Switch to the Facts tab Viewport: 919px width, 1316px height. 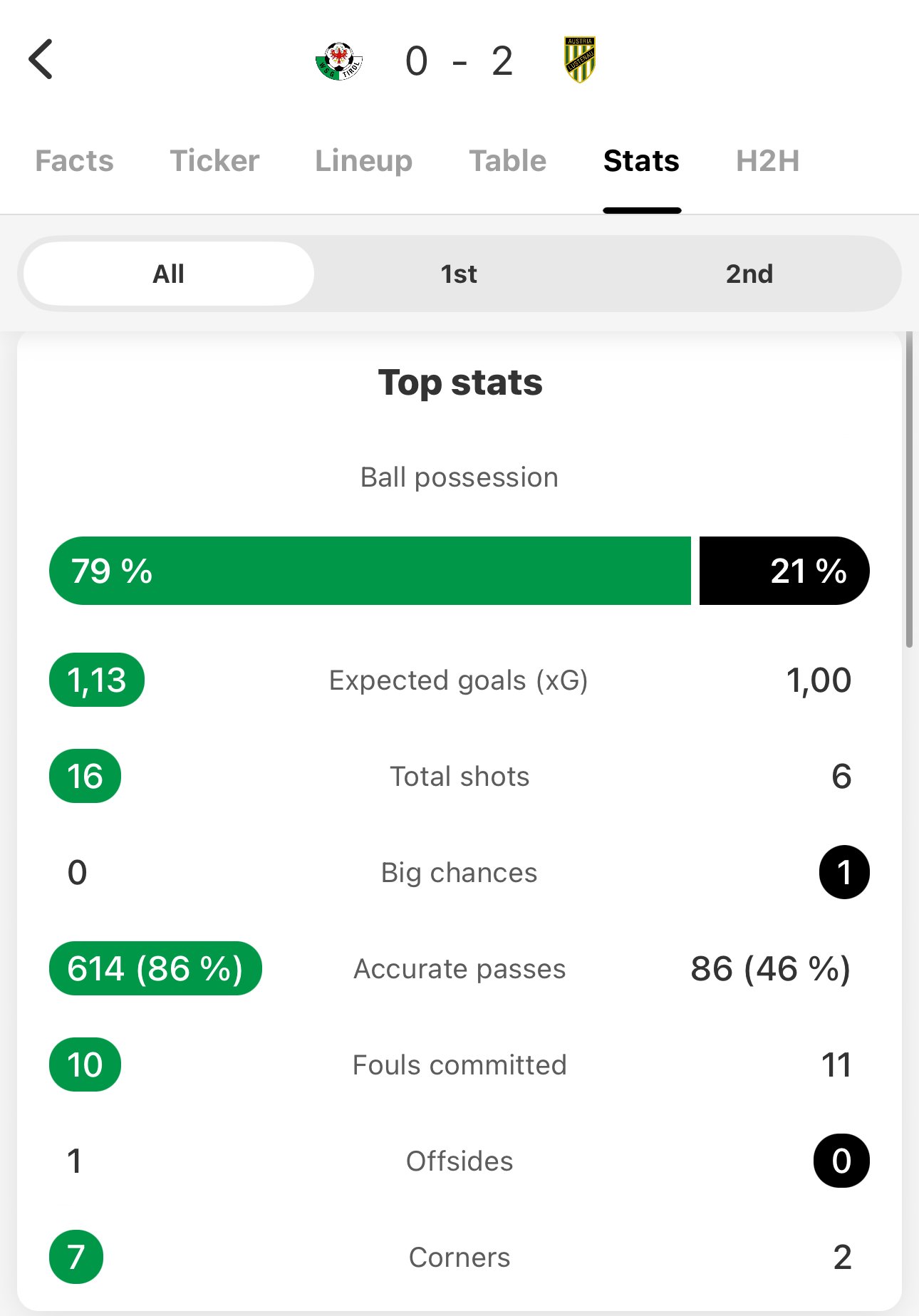coord(74,161)
